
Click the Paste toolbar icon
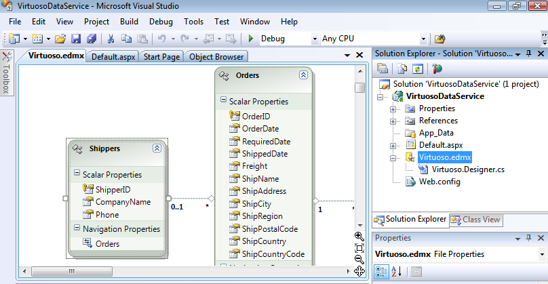(142, 39)
